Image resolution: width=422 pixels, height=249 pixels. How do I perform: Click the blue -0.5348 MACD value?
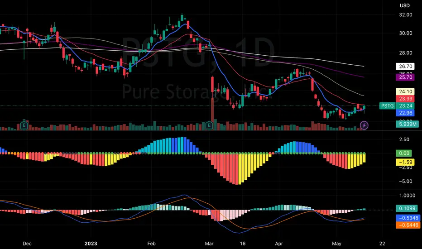(x=408, y=218)
